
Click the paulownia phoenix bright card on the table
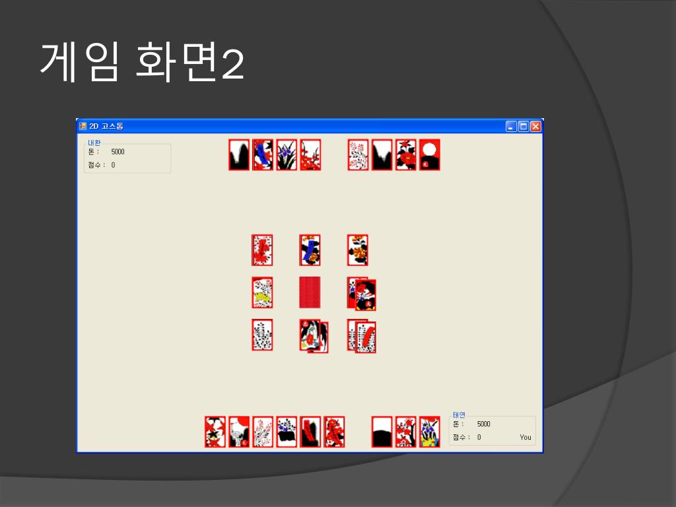click(x=366, y=295)
